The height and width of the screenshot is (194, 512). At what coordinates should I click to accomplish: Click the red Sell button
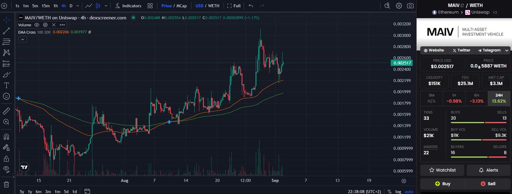[488, 184]
